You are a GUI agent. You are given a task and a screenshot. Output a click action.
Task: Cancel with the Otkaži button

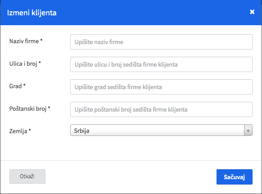tap(27, 176)
